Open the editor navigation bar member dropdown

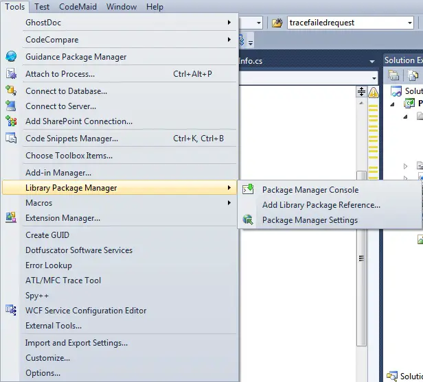click(x=374, y=78)
